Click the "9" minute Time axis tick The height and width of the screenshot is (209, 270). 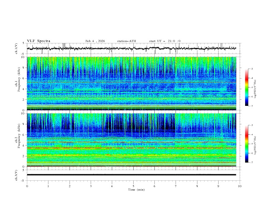click(x=218, y=186)
